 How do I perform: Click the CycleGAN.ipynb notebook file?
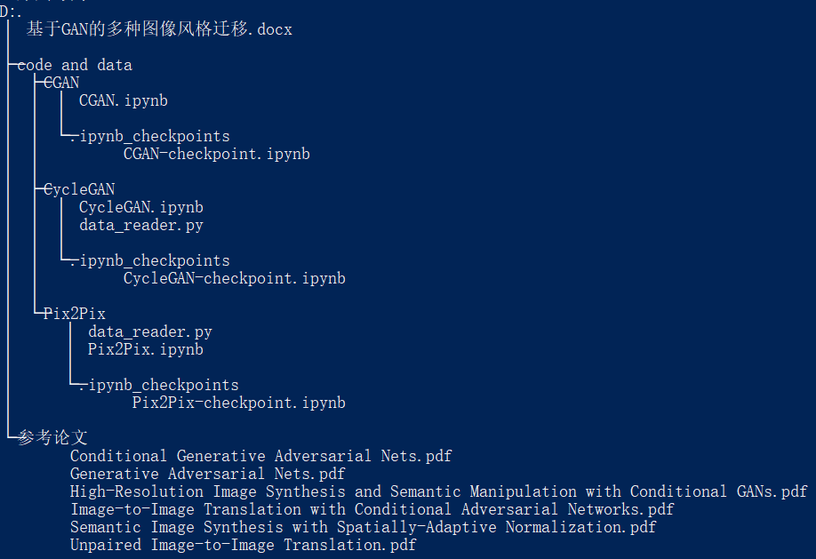(x=140, y=207)
